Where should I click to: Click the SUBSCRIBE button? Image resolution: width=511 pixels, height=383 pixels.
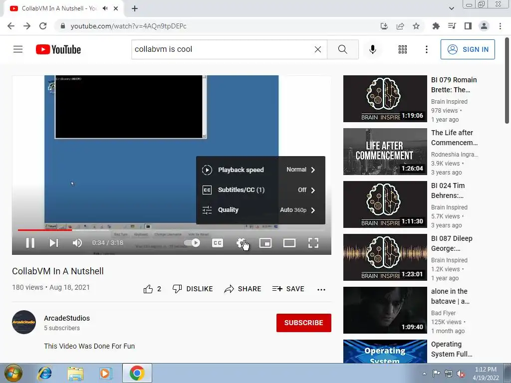click(x=304, y=323)
